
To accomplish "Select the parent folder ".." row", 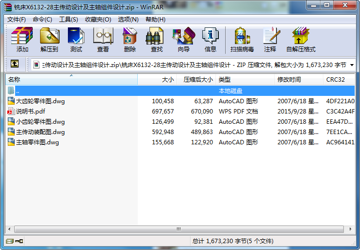I will [18, 91].
